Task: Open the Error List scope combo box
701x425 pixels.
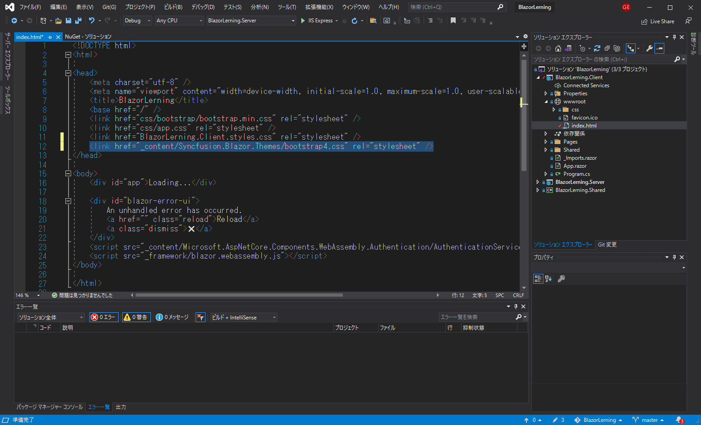Action: pos(51,317)
